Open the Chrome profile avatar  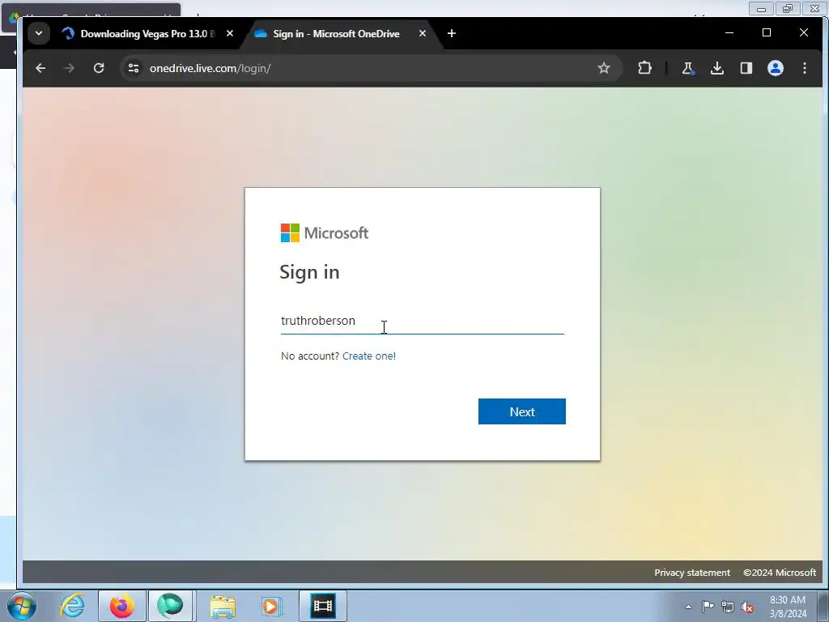pos(775,68)
